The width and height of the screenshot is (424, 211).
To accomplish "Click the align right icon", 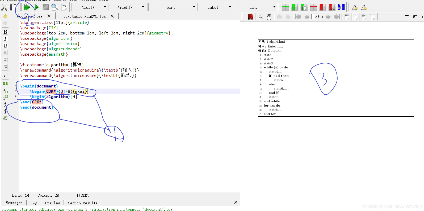I will (5, 66).
